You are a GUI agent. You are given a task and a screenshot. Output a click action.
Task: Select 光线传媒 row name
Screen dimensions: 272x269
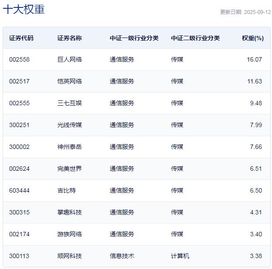point(69,125)
